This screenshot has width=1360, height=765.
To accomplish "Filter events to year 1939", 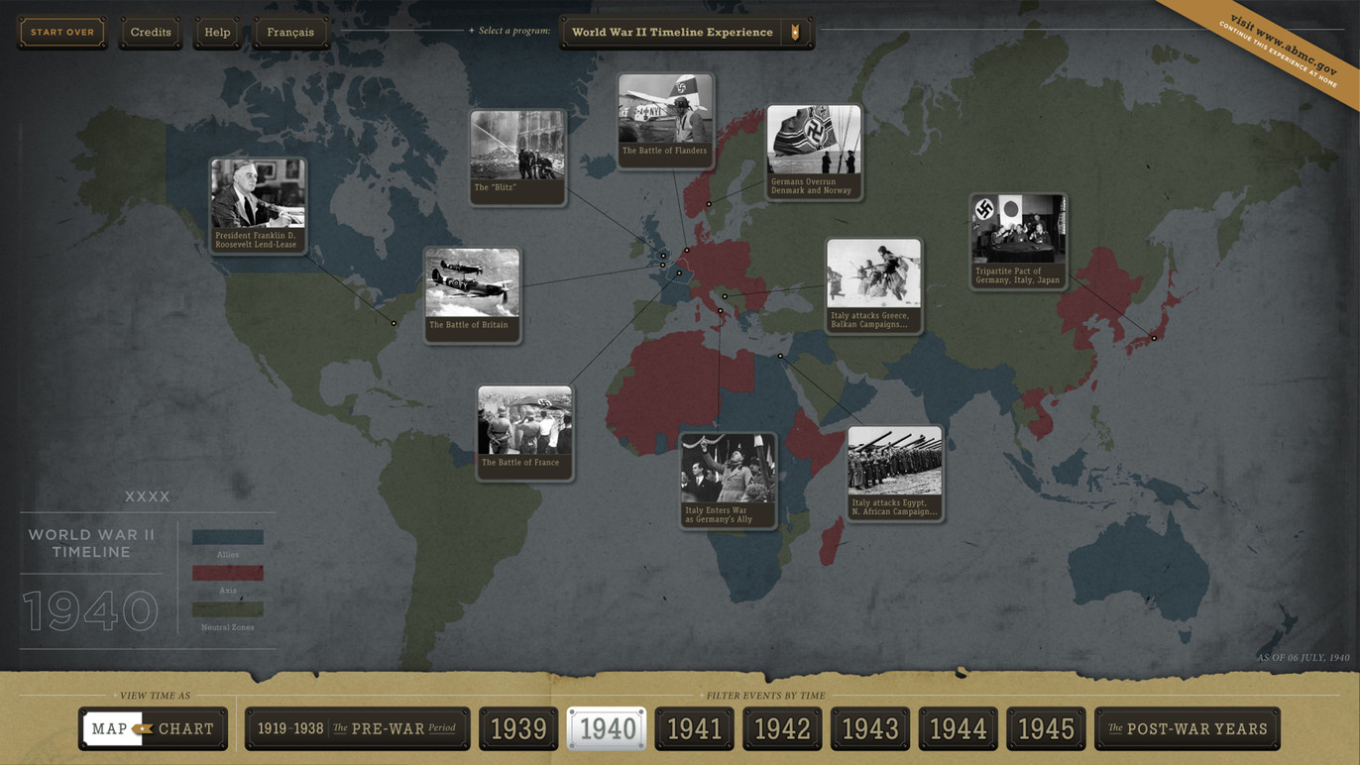I will (518, 728).
